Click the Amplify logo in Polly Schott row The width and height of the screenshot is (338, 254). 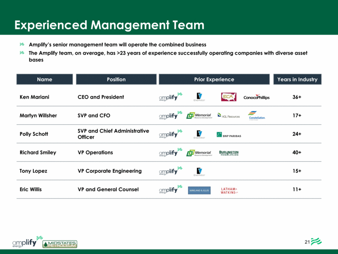tap(171, 134)
